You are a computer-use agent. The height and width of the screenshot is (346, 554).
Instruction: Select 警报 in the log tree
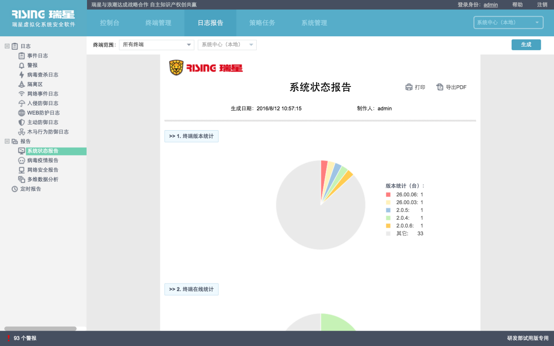(x=32, y=65)
